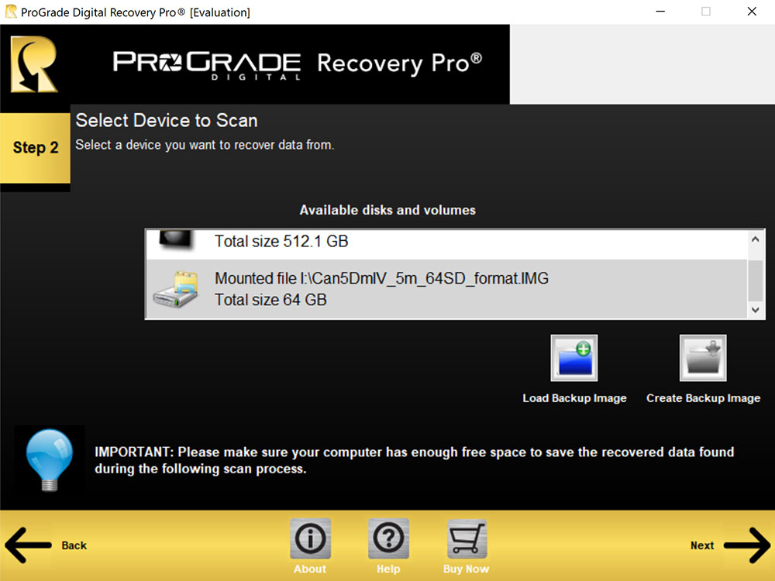
Task: Select the Mounted file Can5DmIV_5m_64SD_format.IMG entry
Action: [x=381, y=289]
